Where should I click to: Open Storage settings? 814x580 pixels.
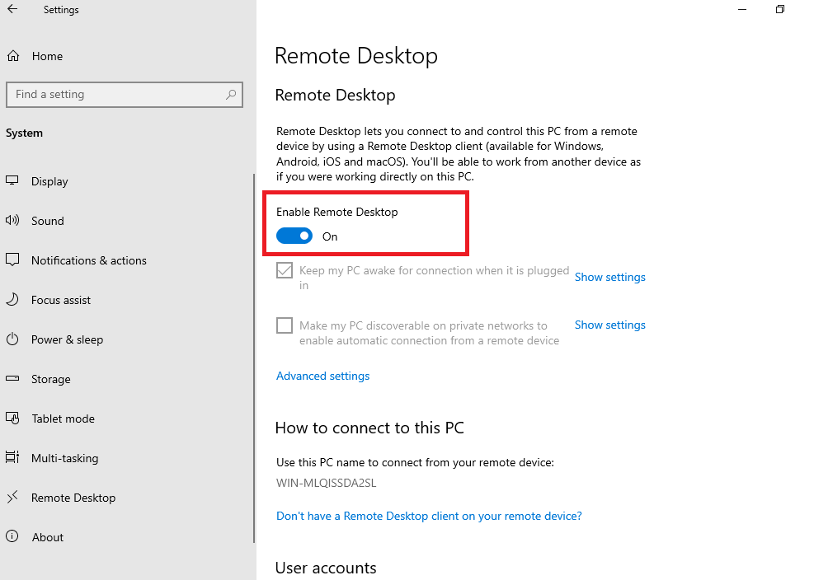click(x=50, y=379)
